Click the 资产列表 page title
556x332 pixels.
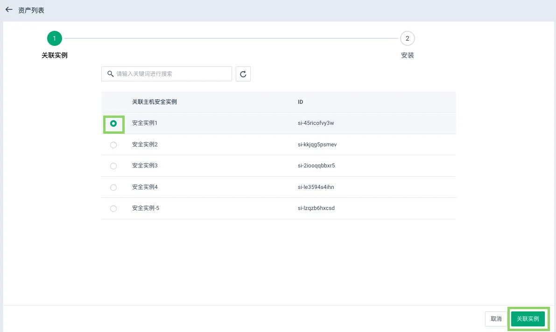pos(31,10)
